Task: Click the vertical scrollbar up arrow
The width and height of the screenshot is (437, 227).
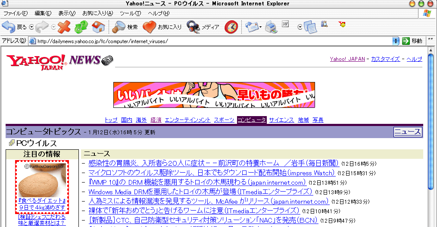Action: coord(431,50)
